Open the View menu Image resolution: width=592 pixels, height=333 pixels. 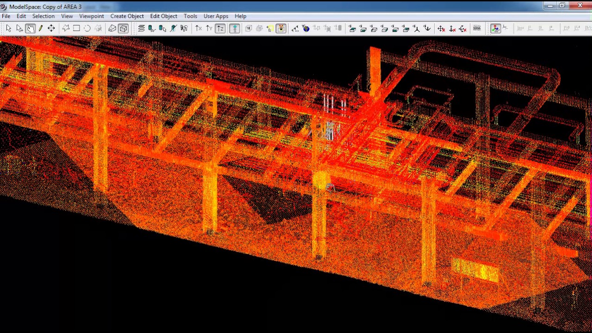[x=67, y=16]
